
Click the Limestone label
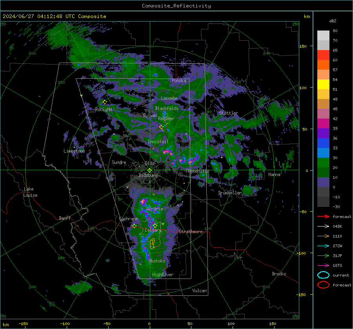click(x=74, y=151)
